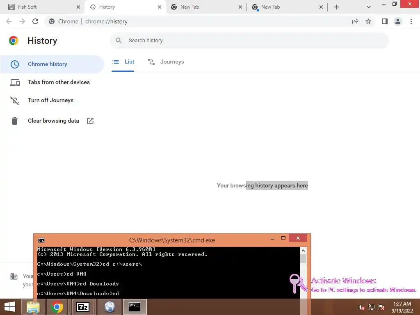The image size is (420, 315).
Task: Close the cmd.exe window
Action: 298,238
